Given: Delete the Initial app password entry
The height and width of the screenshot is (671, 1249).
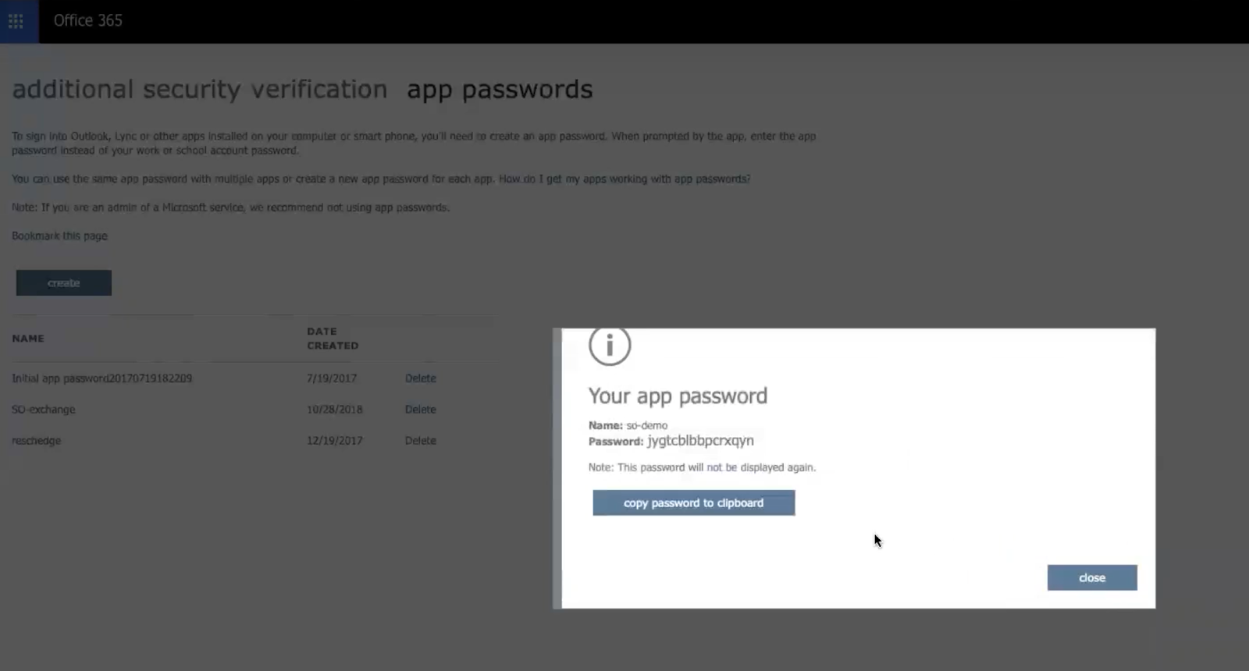Looking at the screenshot, I should 420,378.
